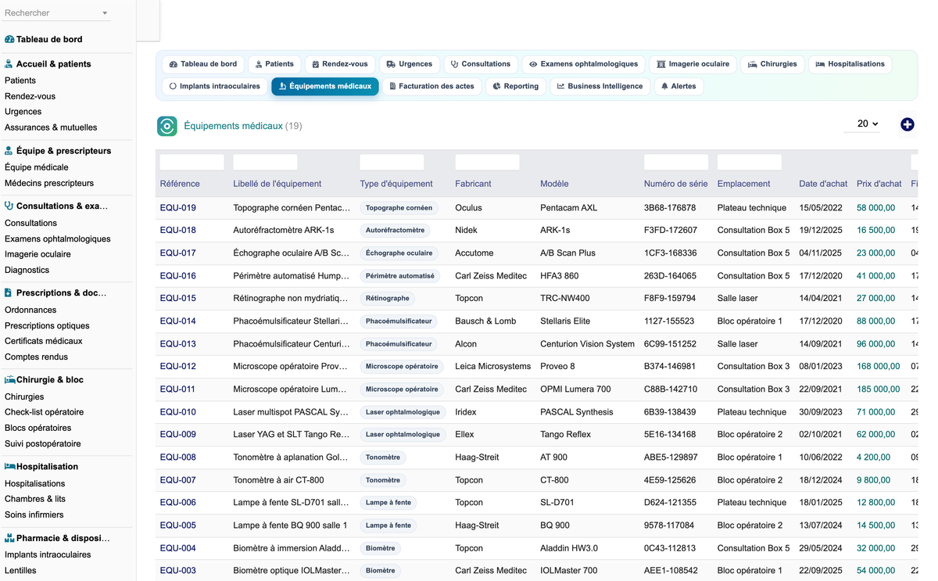This screenshot has width=938, height=581.
Task: Open equipment record EQU-019
Action: [x=178, y=208]
